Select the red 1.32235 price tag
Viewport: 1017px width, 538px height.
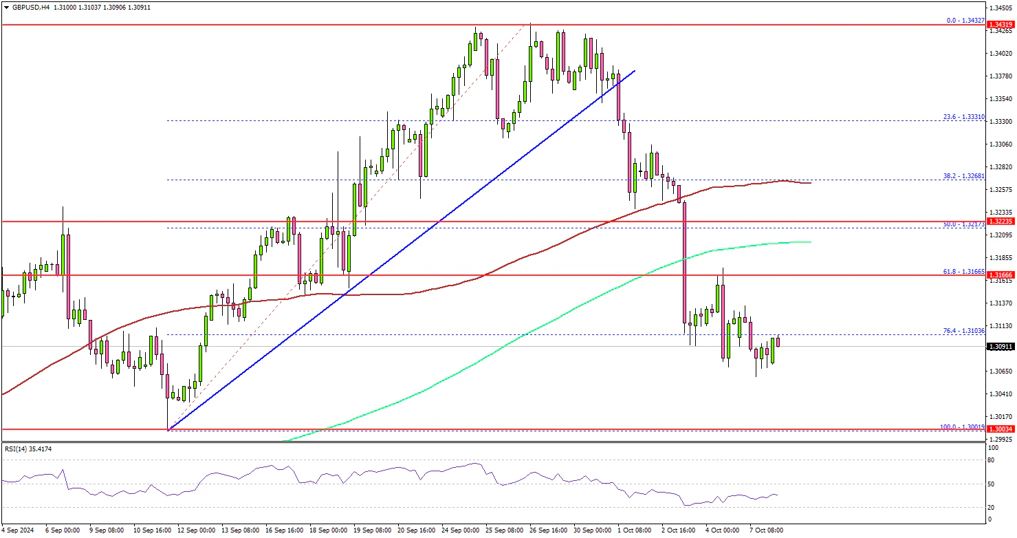(1000, 222)
